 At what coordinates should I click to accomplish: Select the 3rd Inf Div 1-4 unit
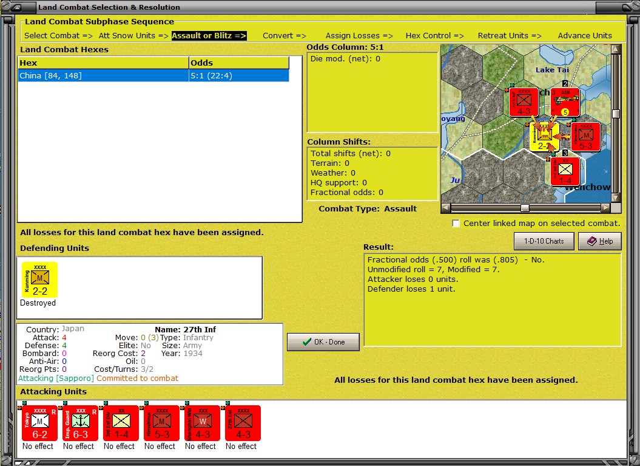(x=121, y=423)
